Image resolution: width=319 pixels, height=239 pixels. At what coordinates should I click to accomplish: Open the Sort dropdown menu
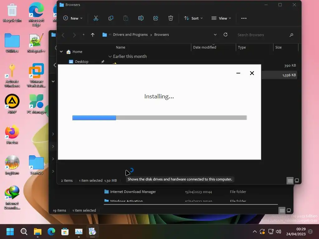[x=193, y=18]
